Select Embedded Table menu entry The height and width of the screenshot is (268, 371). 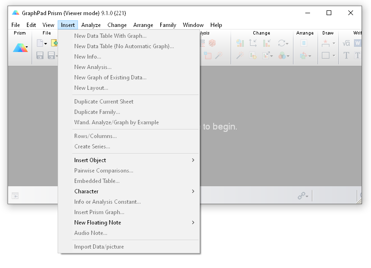(x=129, y=181)
